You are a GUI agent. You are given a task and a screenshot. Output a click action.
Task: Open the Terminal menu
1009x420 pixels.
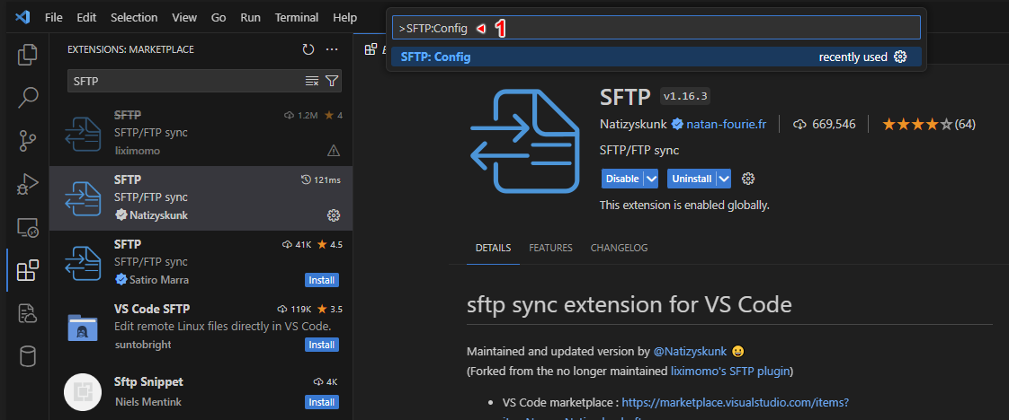pyautogui.click(x=296, y=17)
